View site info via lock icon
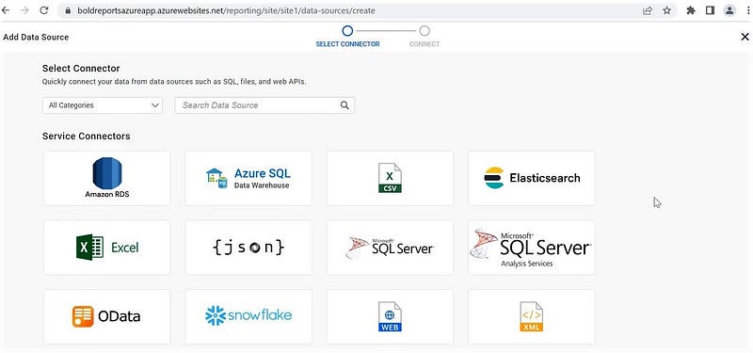753x353 pixels. (68, 10)
